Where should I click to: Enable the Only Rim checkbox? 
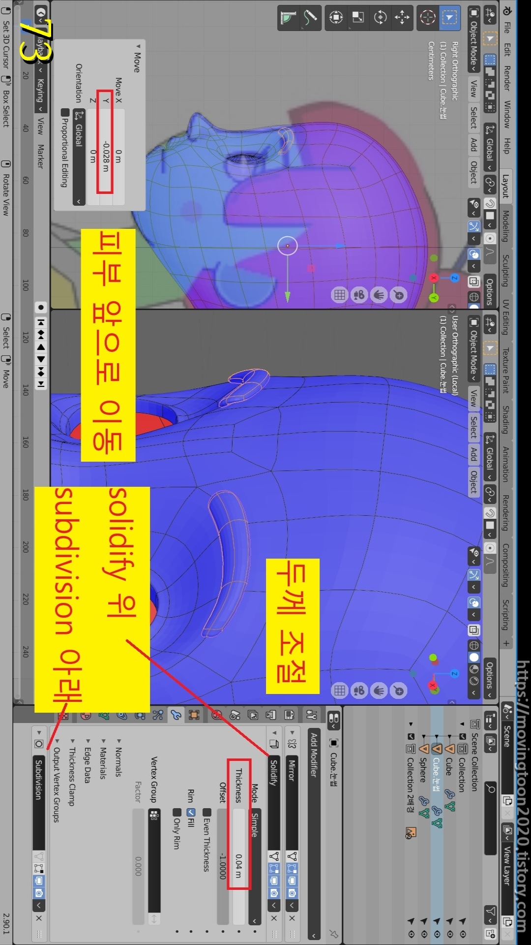pos(177,812)
